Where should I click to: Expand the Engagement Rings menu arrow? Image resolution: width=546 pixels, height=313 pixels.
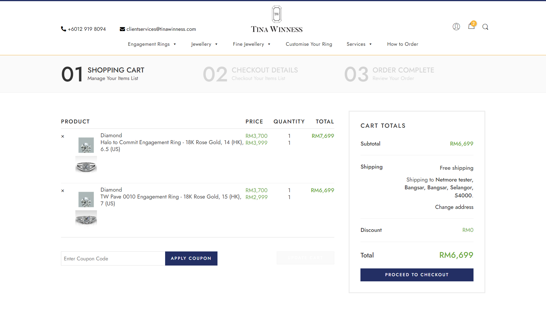point(175,44)
